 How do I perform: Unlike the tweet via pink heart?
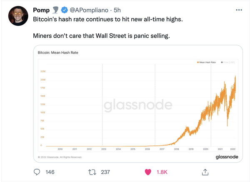coord(148,172)
